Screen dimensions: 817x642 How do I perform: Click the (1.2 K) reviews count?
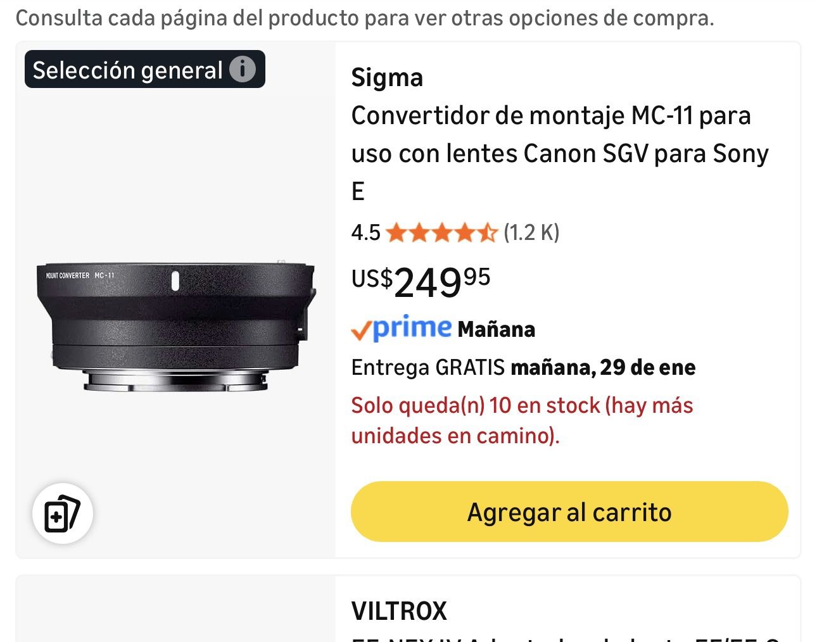(531, 232)
